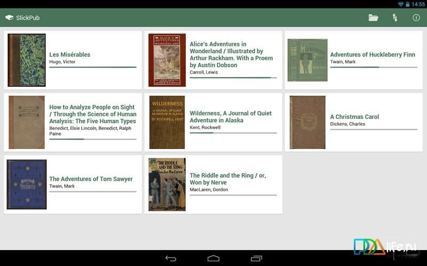This screenshot has width=427, height=266.
Task: Open the Android recent apps button
Action: pos(256,259)
